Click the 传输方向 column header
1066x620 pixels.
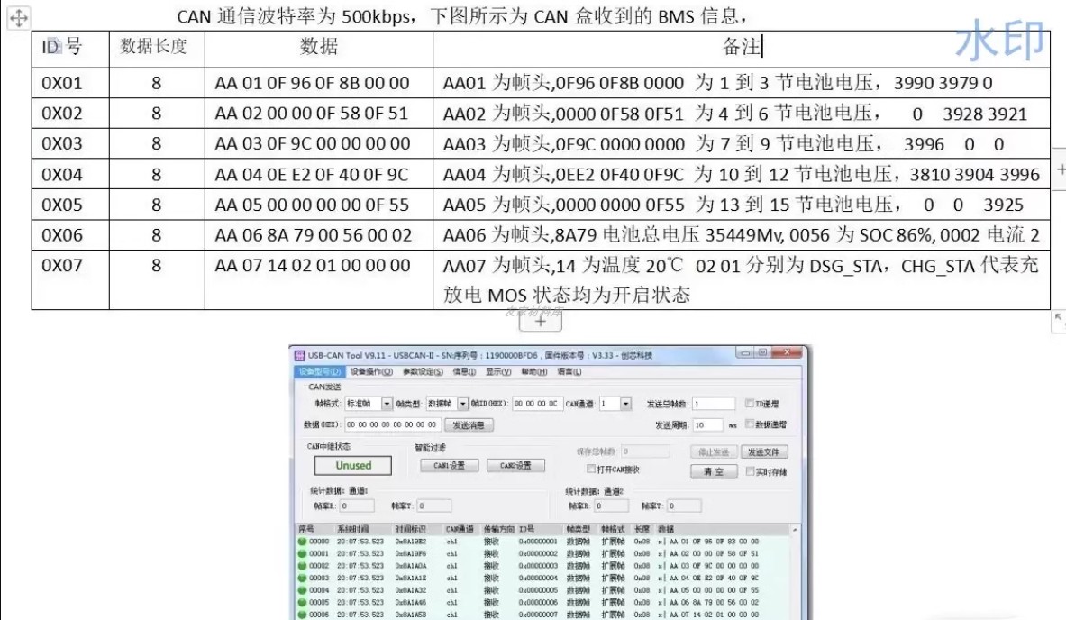(498, 529)
